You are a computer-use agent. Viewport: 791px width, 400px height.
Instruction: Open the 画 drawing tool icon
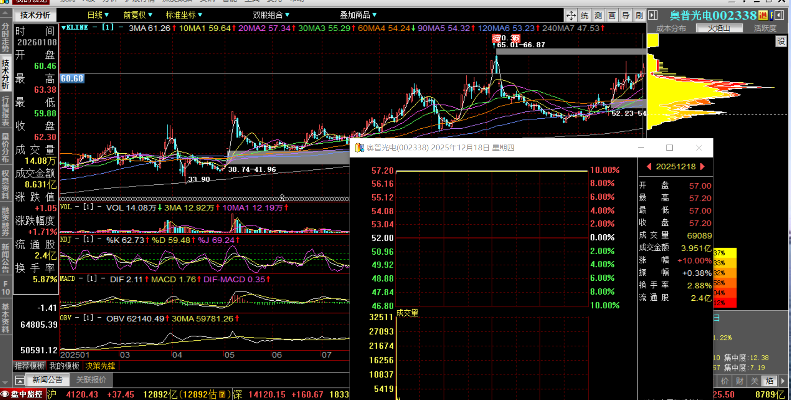tap(612, 16)
